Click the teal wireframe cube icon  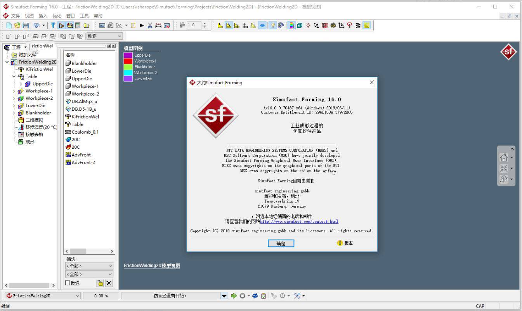300,25
